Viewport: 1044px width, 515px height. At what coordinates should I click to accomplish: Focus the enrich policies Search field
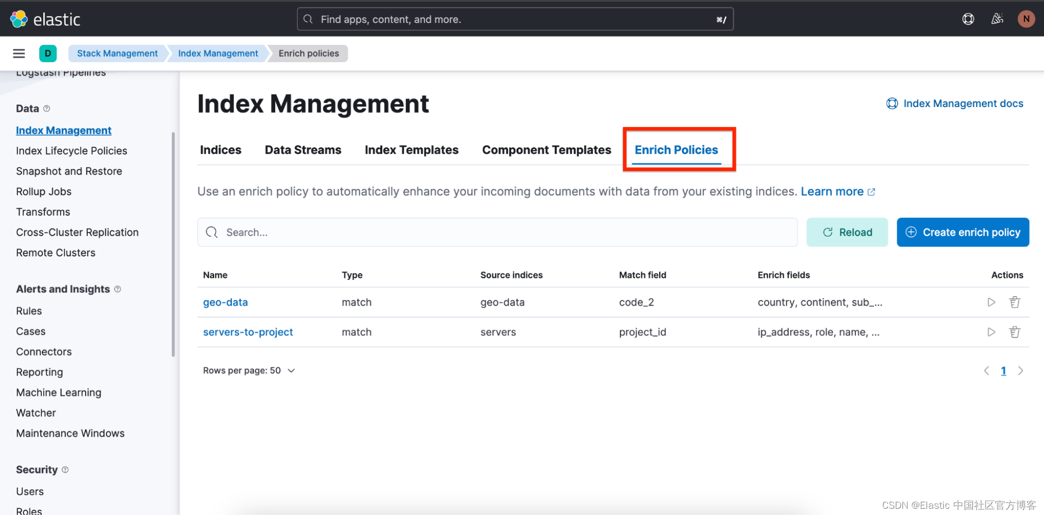(x=497, y=232)
